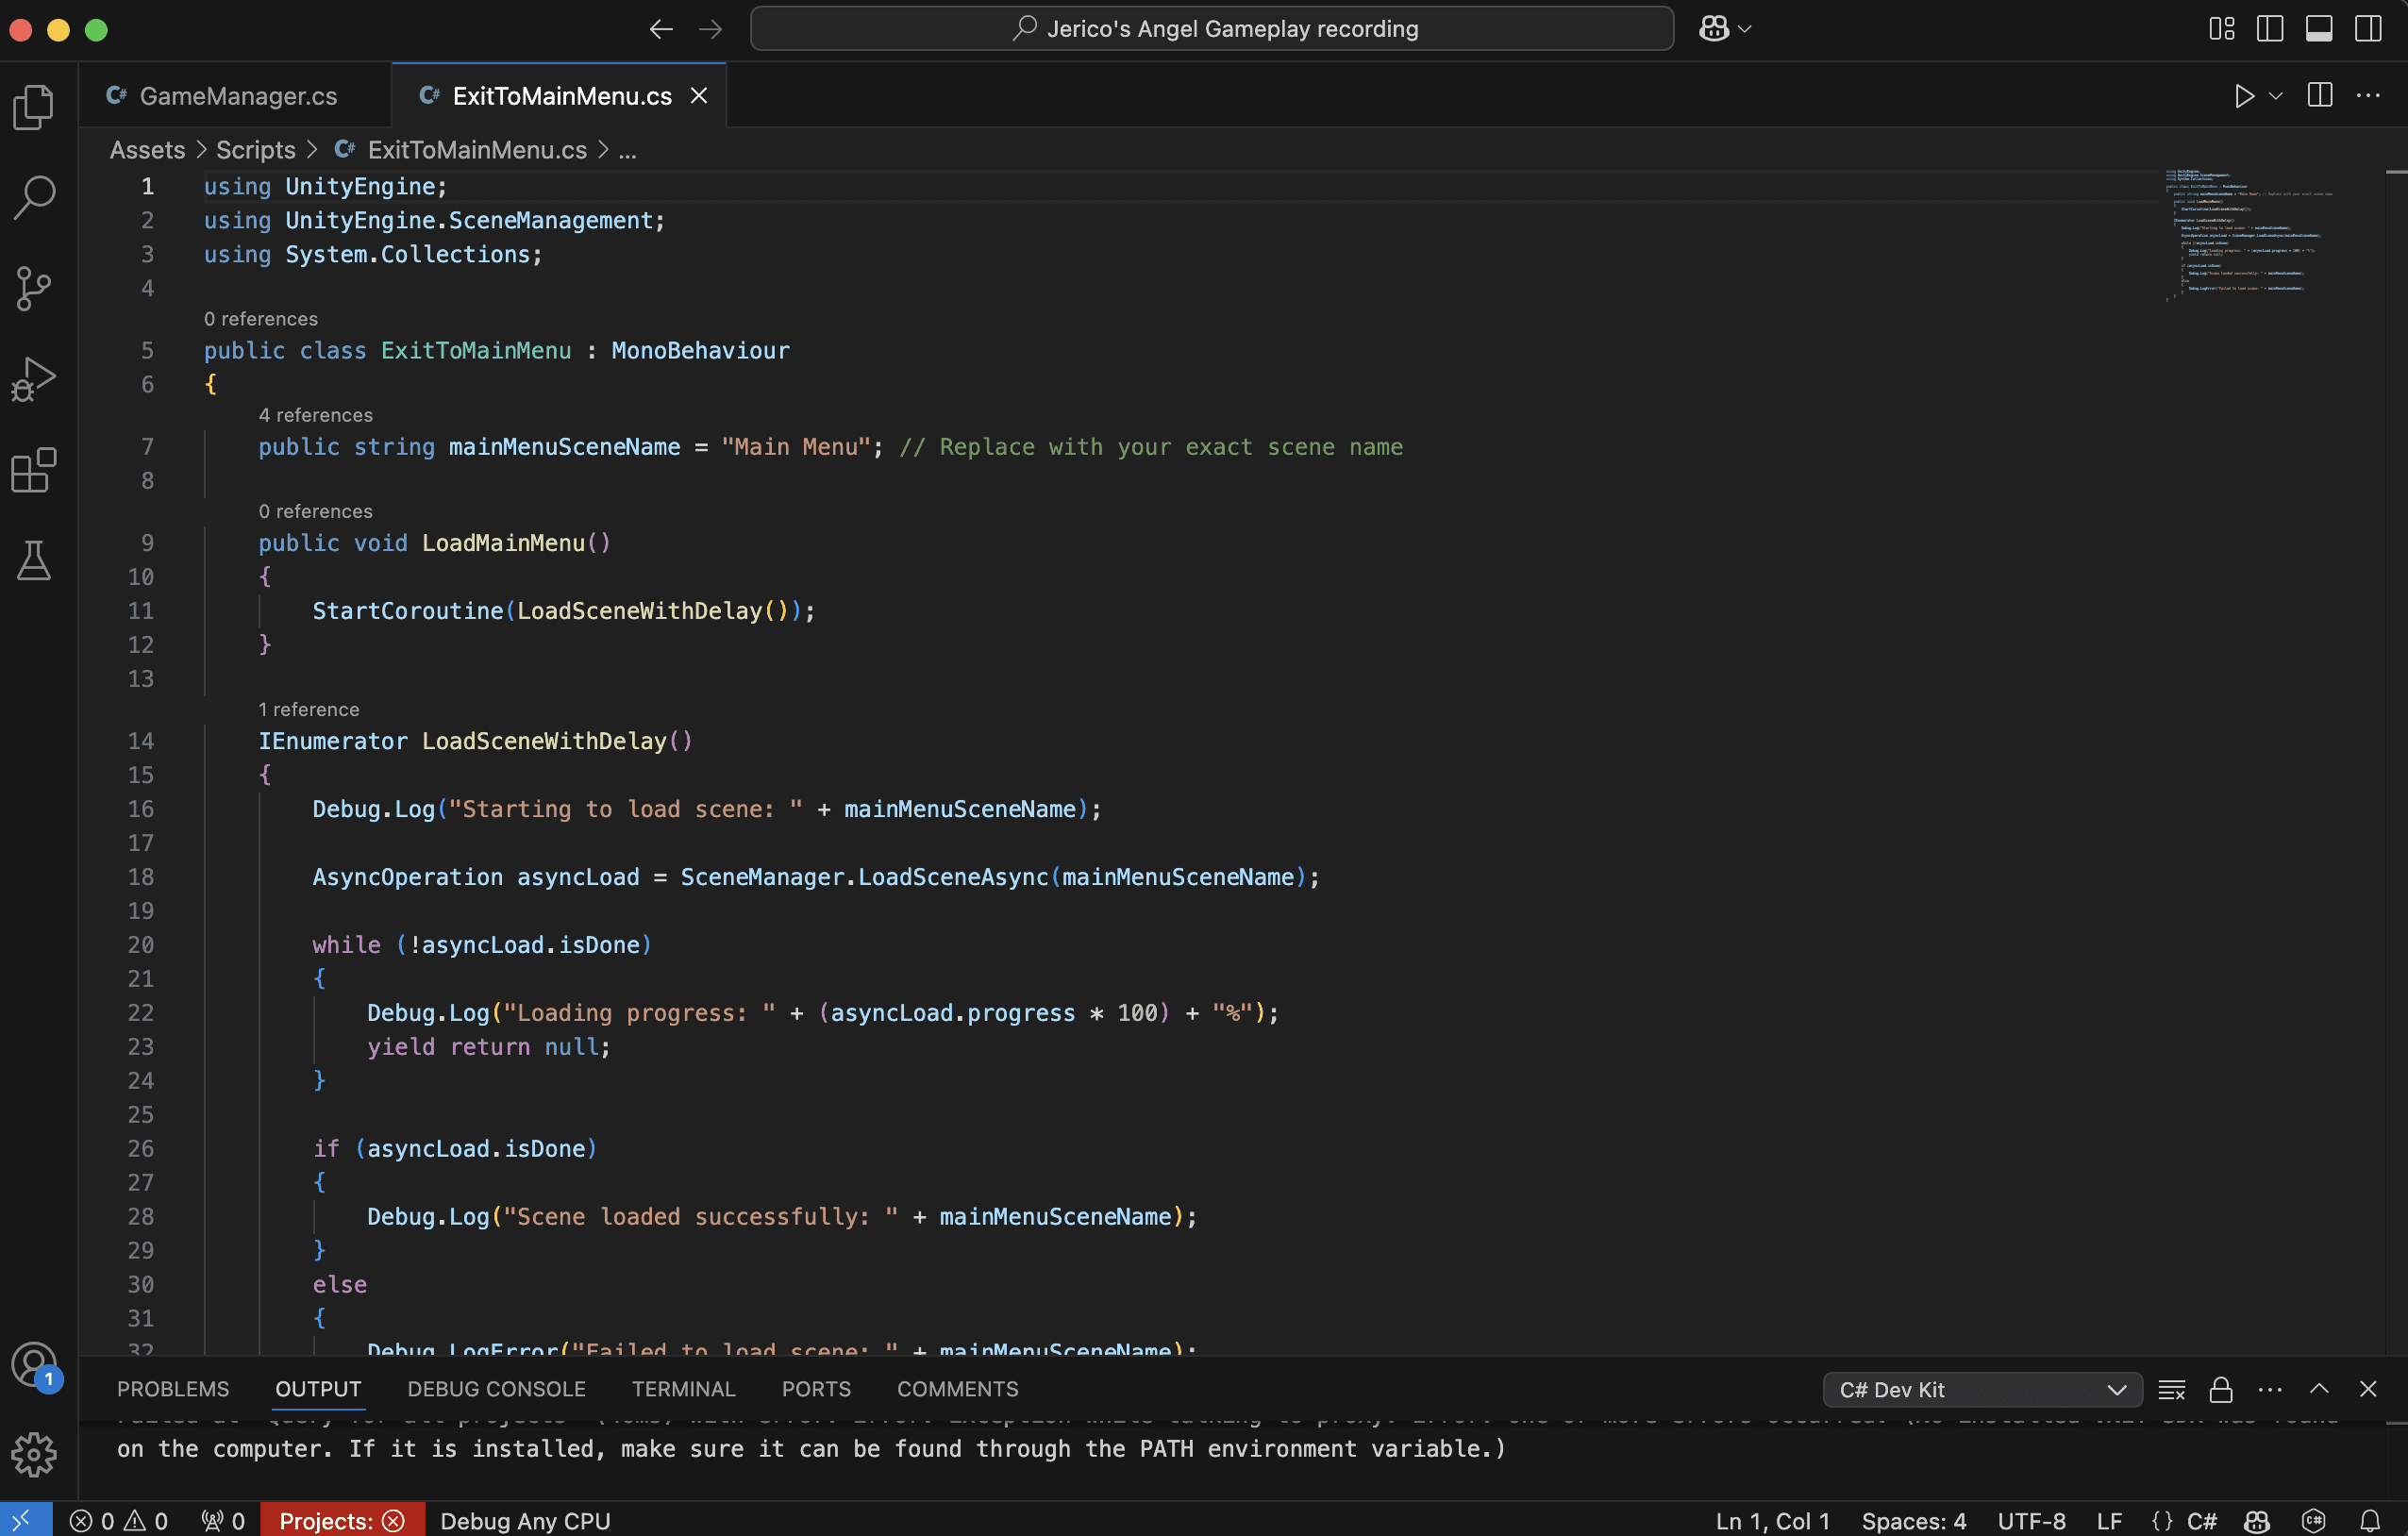Close the ExitToMainMenu.cs tab
This screenshot has height=1536, width=2408.
[699, 96]
